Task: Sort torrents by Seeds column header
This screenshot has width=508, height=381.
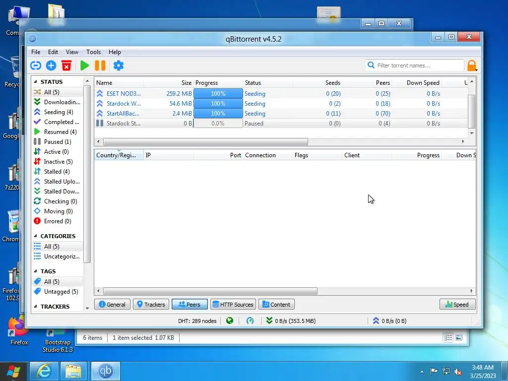Action: pos(317,83)
